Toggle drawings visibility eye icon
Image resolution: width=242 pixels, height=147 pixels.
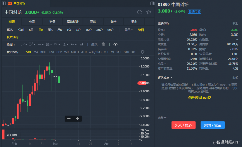(116, 45)
